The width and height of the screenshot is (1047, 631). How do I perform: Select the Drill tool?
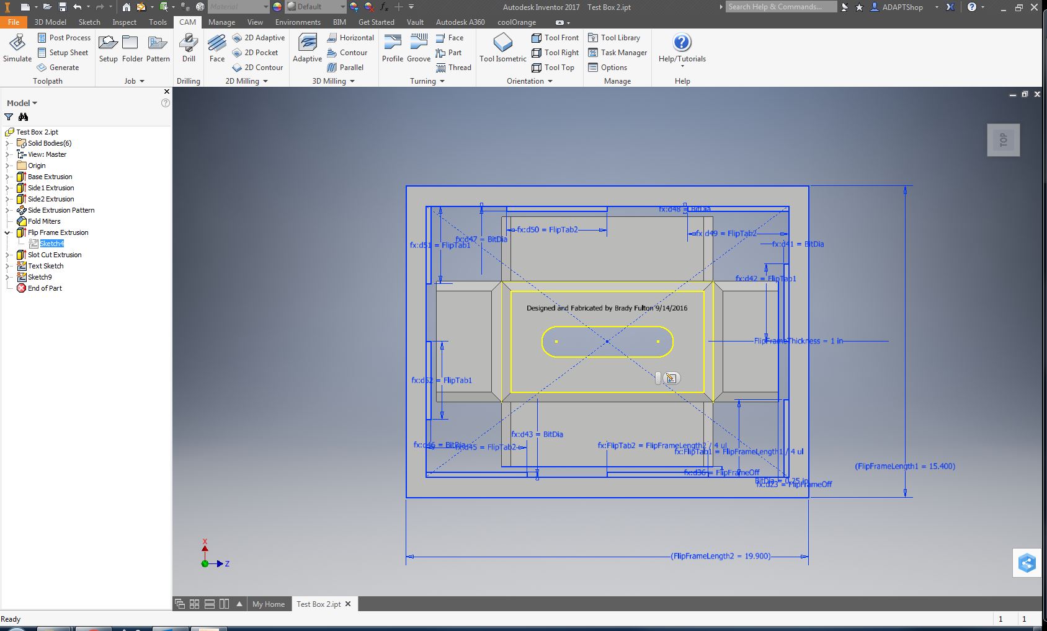coord(189,48)
